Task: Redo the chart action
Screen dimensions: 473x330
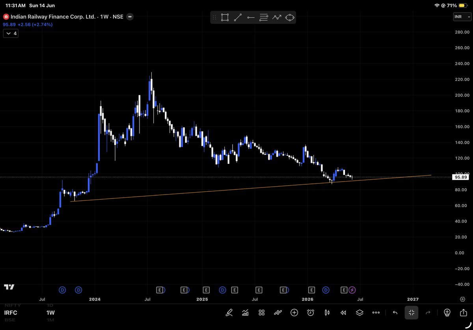Action: (428, 313)
